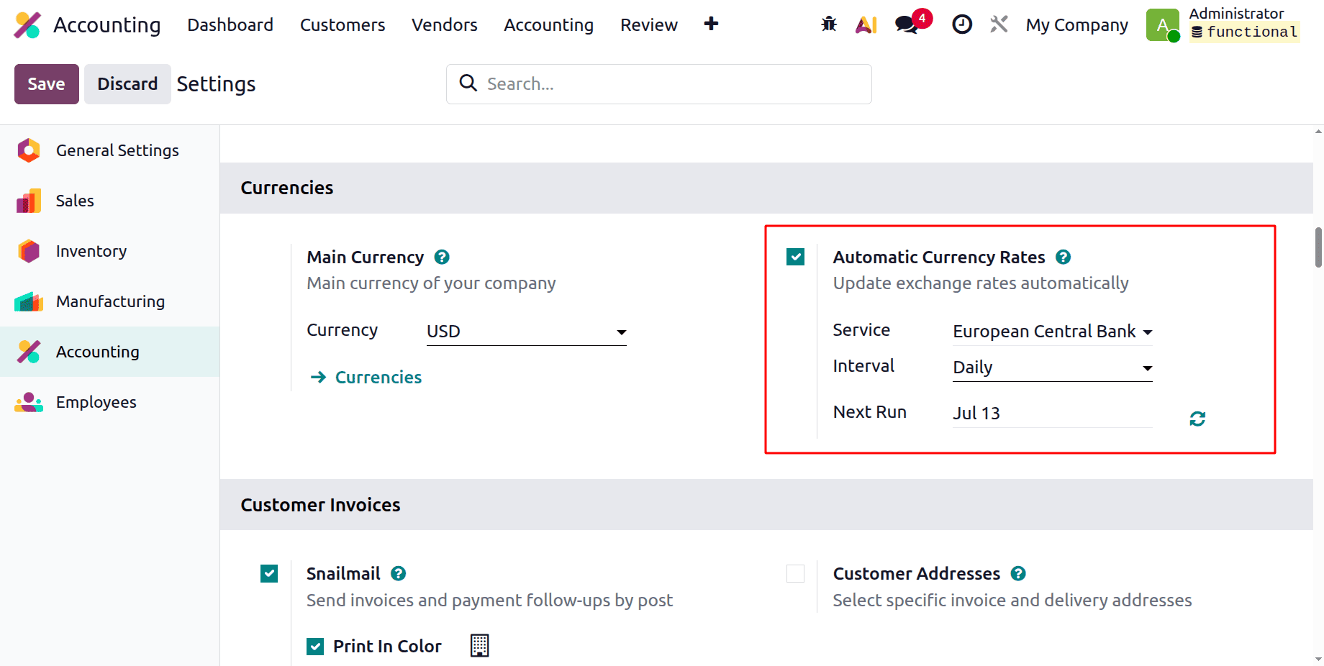This screenshot has height=666, width=1324.
Task: Click the Settings breadcrumb title
Action: 216,84
